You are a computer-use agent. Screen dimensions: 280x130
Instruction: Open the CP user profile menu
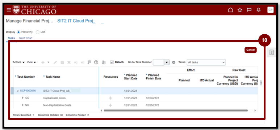point(270,10)
